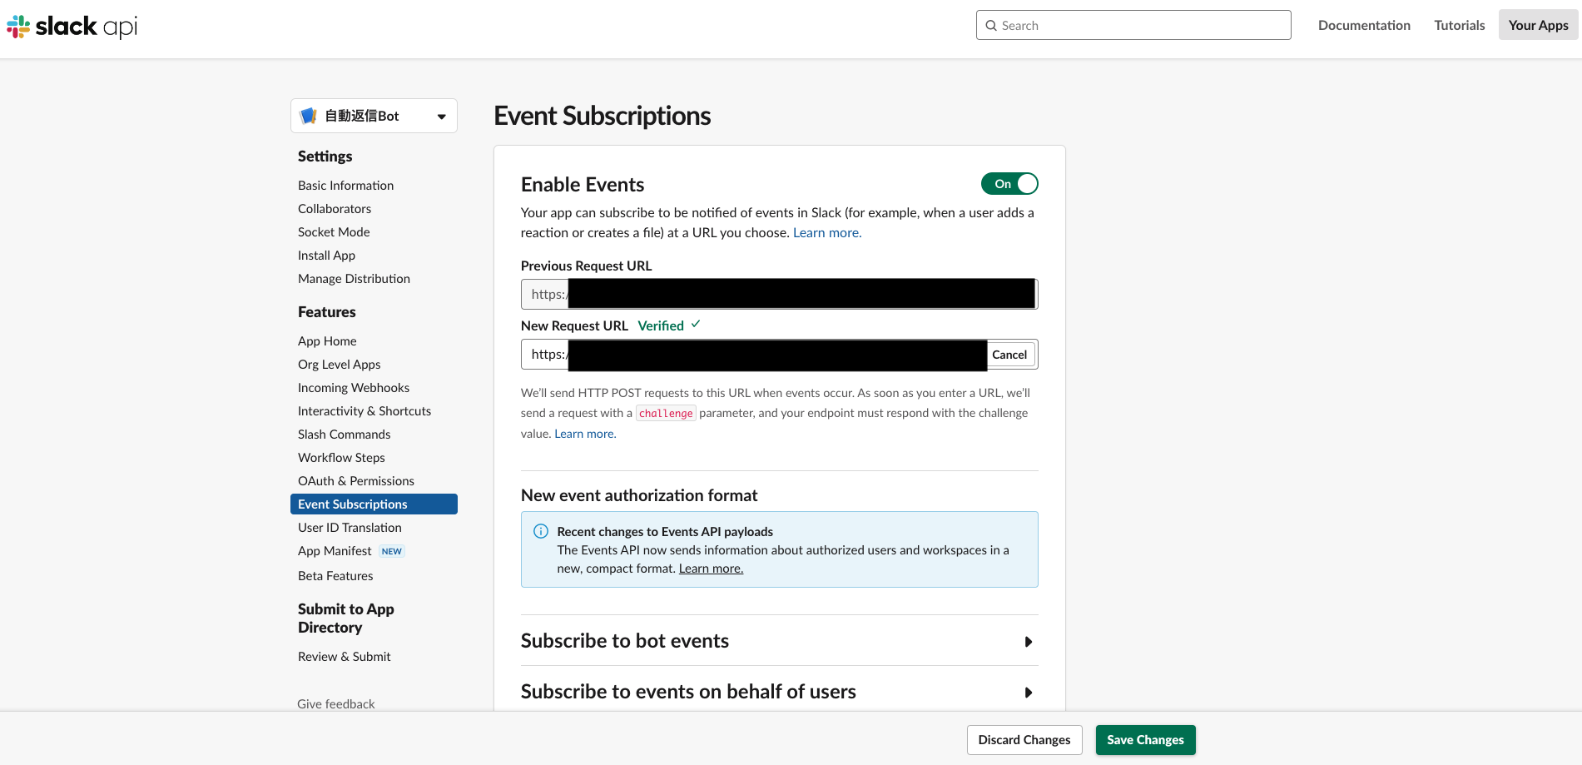1582x765 pixels.
Task: Click the info icon in payload notice
Action: coord(541,531)
